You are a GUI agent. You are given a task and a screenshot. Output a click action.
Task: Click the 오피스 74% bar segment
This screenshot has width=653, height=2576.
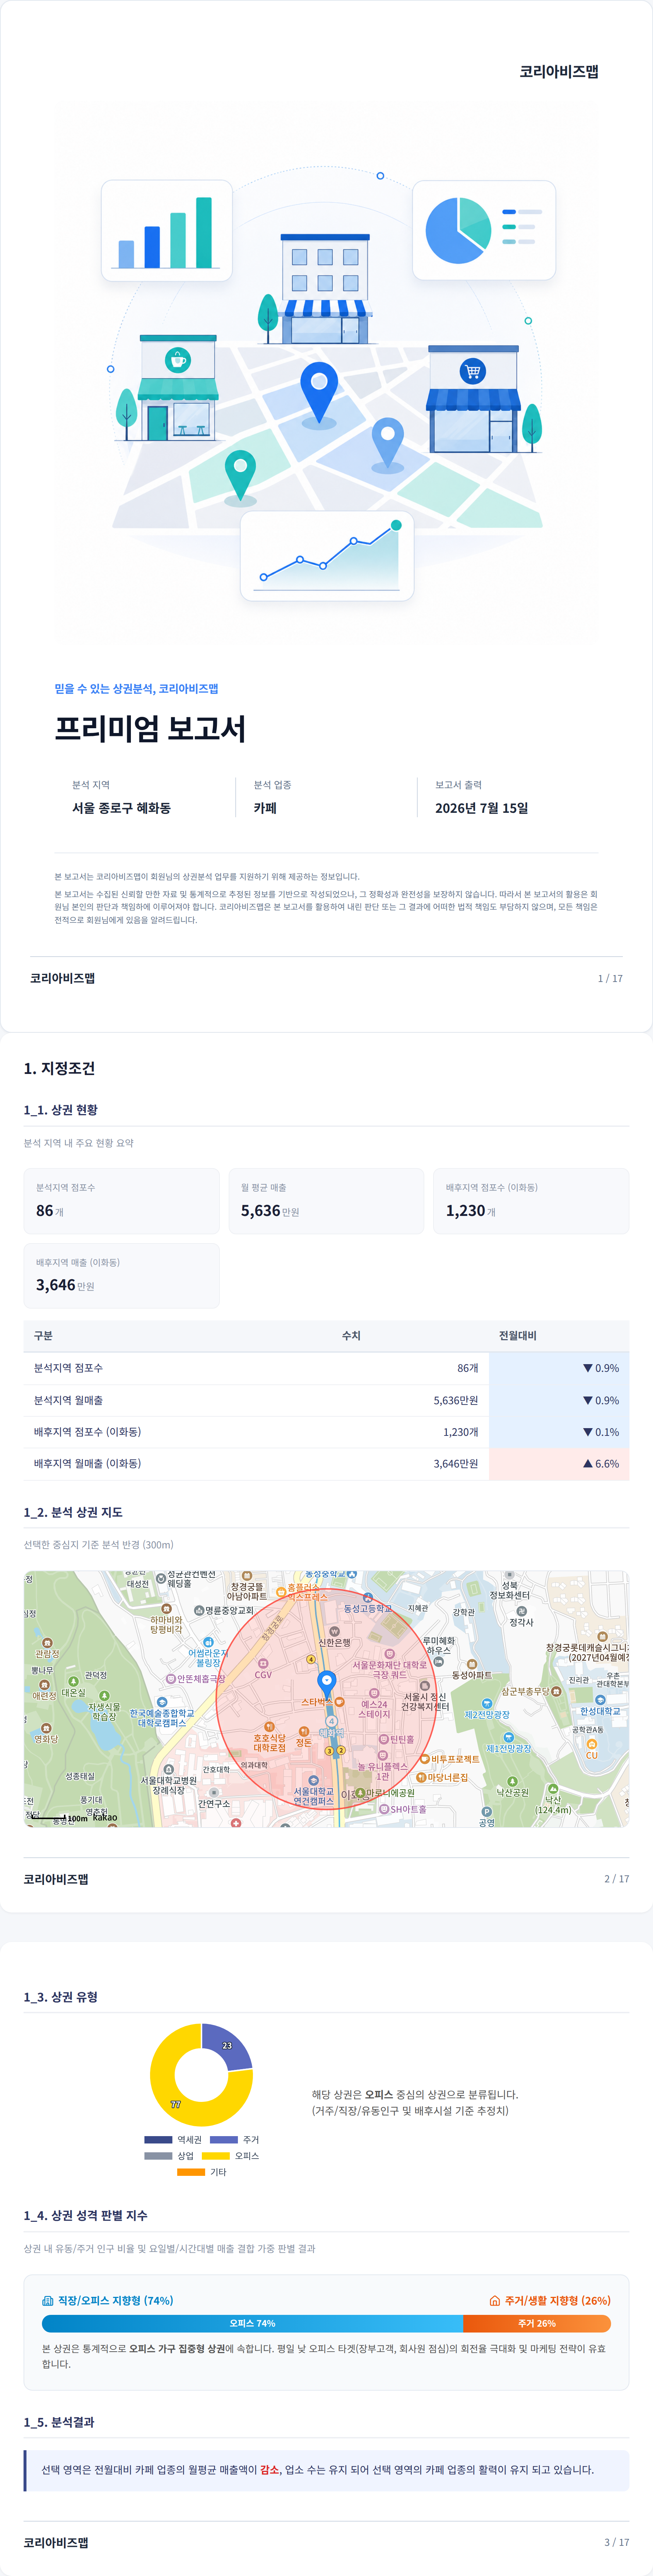click(252, 2323)
